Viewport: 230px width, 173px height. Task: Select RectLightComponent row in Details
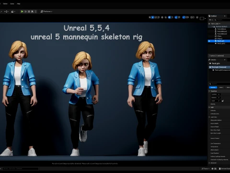[x=221, y=70]
